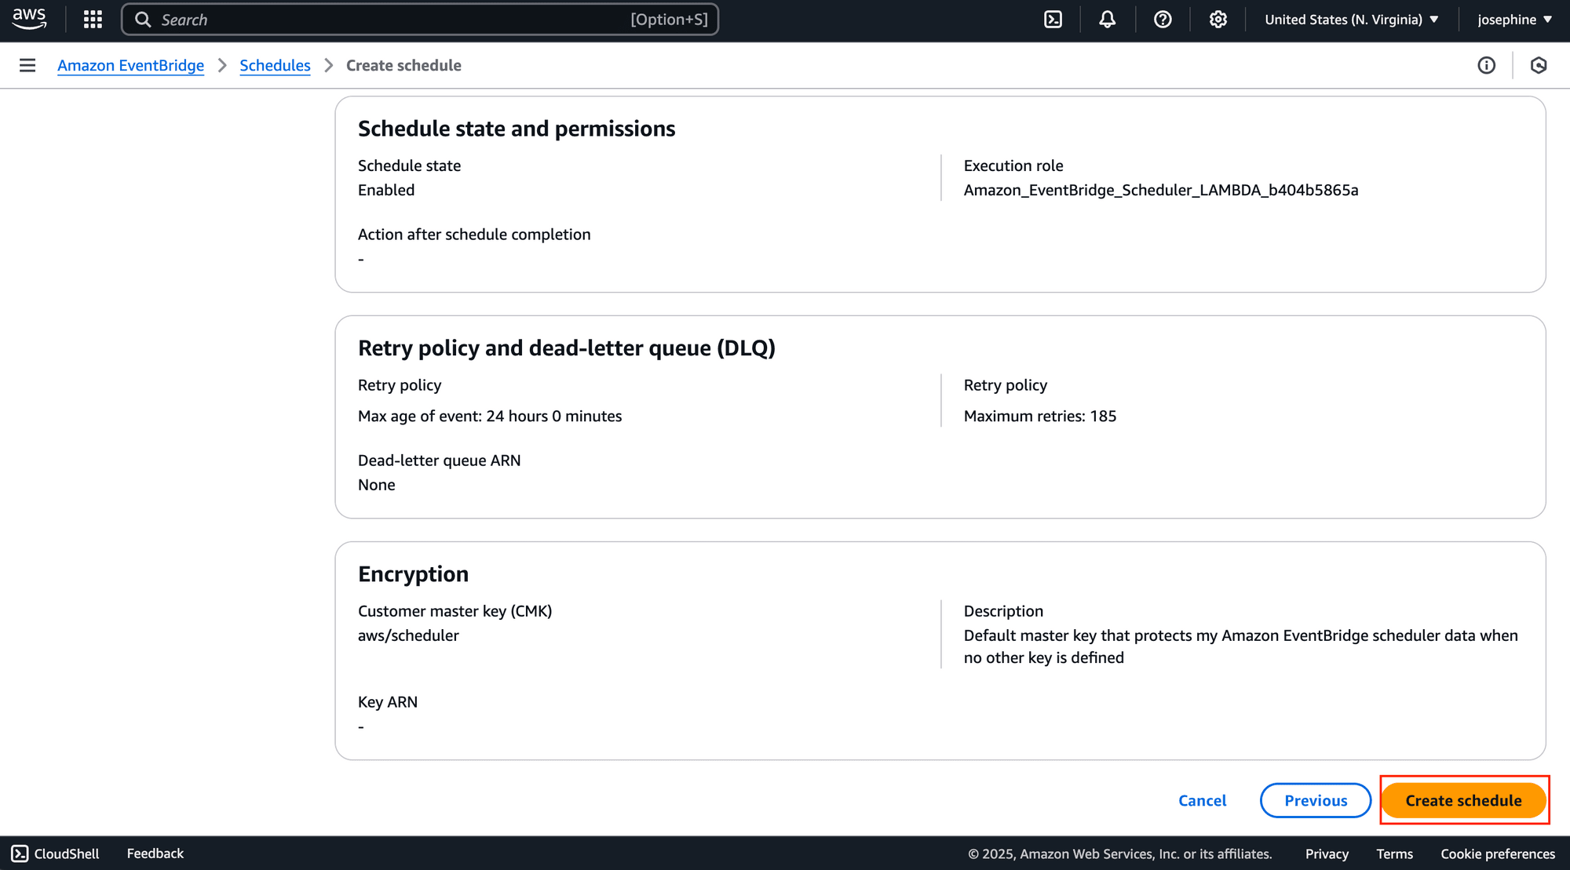Screen dimensions: 1570x870
Task: Cancel the schedule creation
Action: 1202,800
